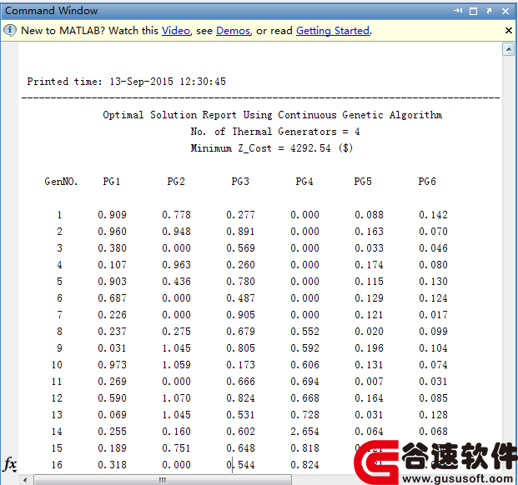Viewport: 518px width, 485px height.
Task: Click the Printed time line text
Action: (126, 82)
